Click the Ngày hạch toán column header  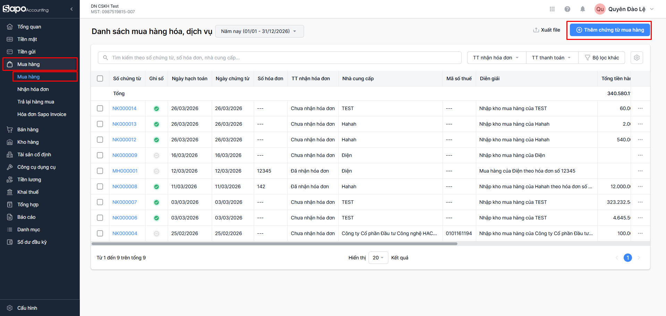(x=189, y=78)
